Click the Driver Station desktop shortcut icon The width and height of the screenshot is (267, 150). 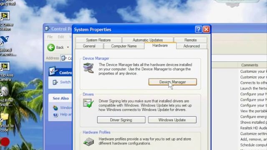pyautogui.click(x=5, y=16)
